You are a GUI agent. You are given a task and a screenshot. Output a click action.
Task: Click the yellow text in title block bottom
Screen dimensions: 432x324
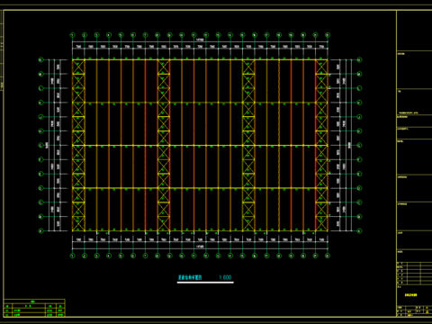[x=410, y=295]
